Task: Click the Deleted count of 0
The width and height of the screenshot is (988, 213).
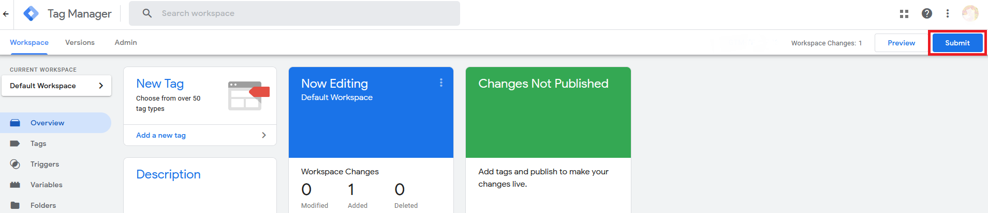Action: click(x=400, y=190)
